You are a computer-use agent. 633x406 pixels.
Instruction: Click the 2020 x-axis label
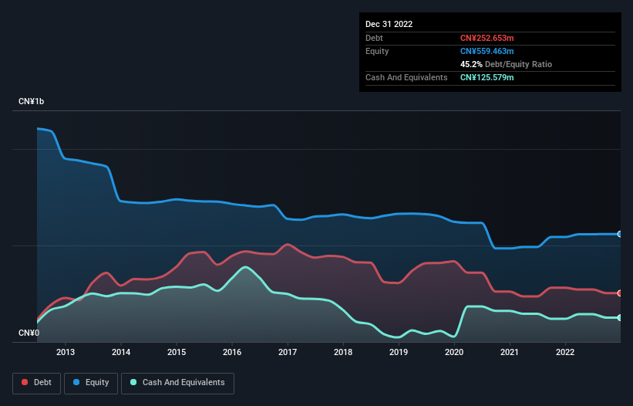coord(454,352)
